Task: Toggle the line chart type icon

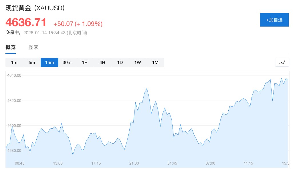Action: (282, 62)
